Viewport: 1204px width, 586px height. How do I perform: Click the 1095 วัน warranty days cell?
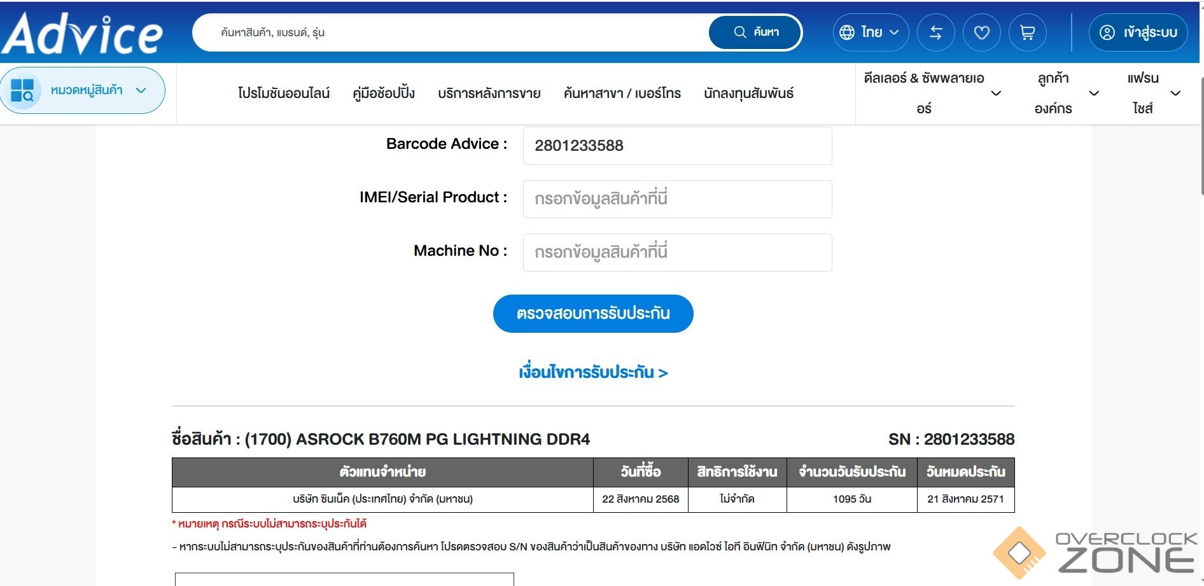click(x=852, y=499)
